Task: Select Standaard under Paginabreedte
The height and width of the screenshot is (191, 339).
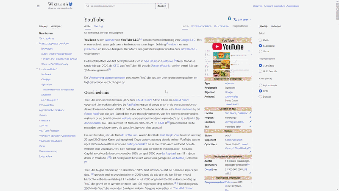Action: point(260,65)
